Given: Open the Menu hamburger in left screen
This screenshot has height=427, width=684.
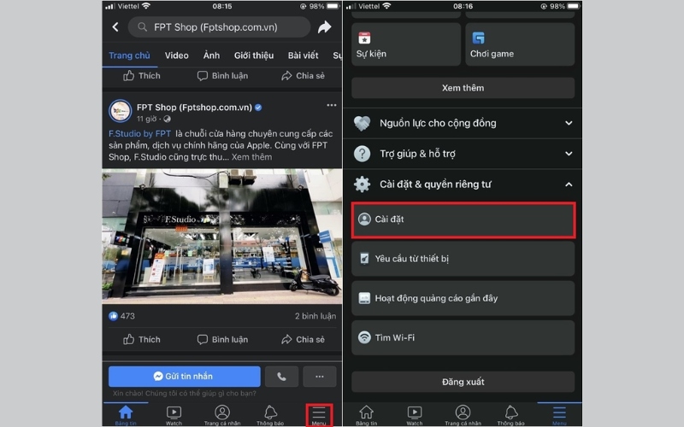Looking at the screenshot, I should tap(319, 415).
